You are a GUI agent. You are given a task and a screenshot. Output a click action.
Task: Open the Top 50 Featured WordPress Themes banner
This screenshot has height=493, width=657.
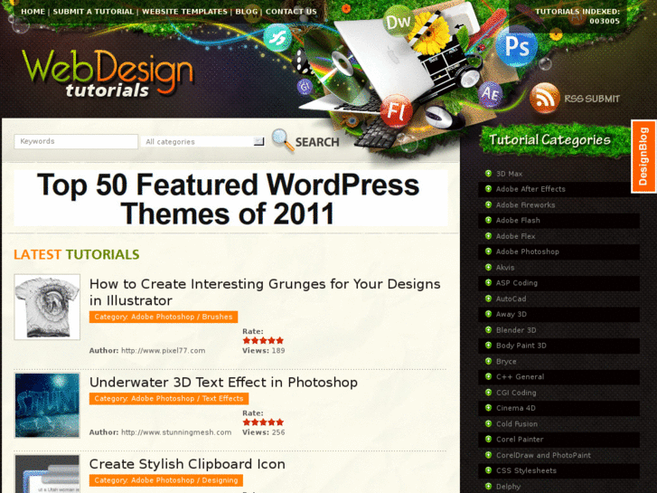[x=230, y=198]
